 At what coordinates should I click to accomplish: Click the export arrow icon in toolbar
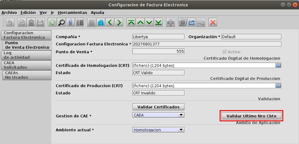pyautogui.click(x=192, y=23)
